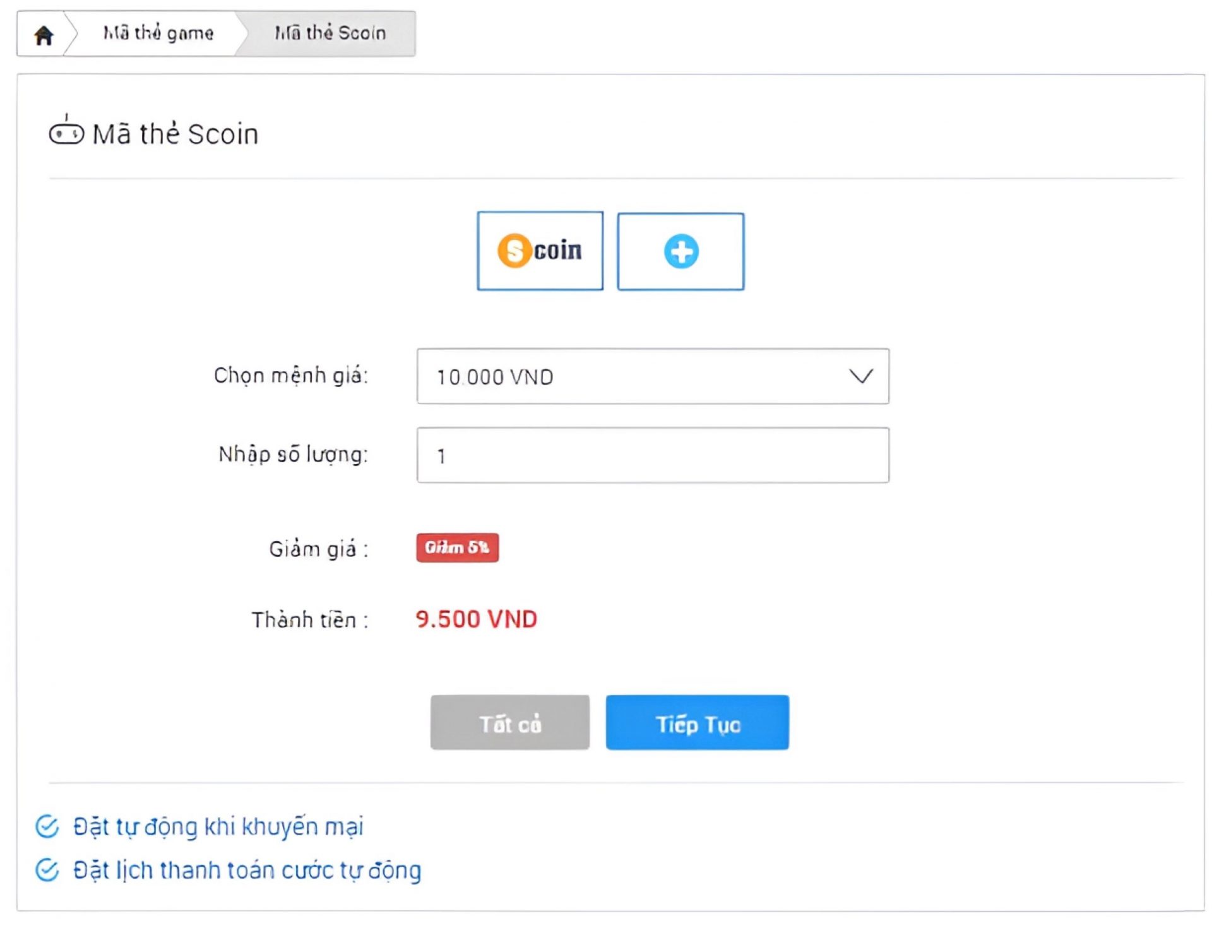Select the Mã thẻ Scoin breadcrumb tab
The width and height of the screenshot is (1212, 928).
pos(330,33)
